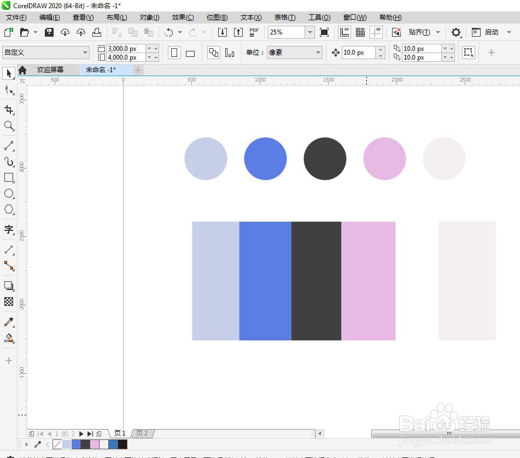Select the Zoom tool

[x=9, y=126]
